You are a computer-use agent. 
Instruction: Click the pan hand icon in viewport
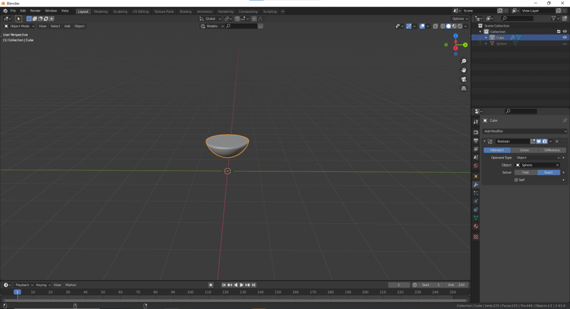tap(464, 70)
